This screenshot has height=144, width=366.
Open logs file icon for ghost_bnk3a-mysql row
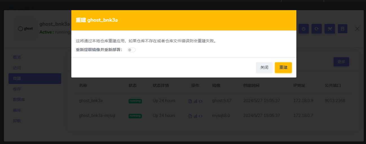point(190,116)
